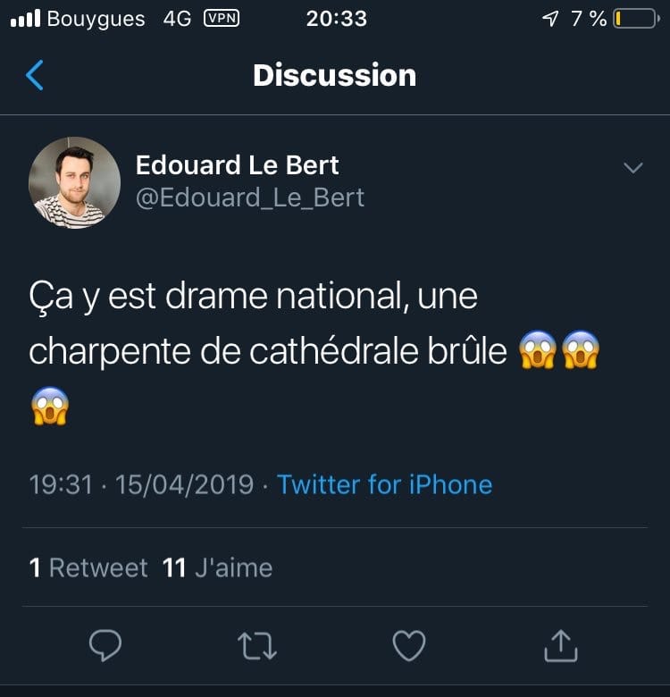Tap the tweet text about the cathédrale

(268, 323)
